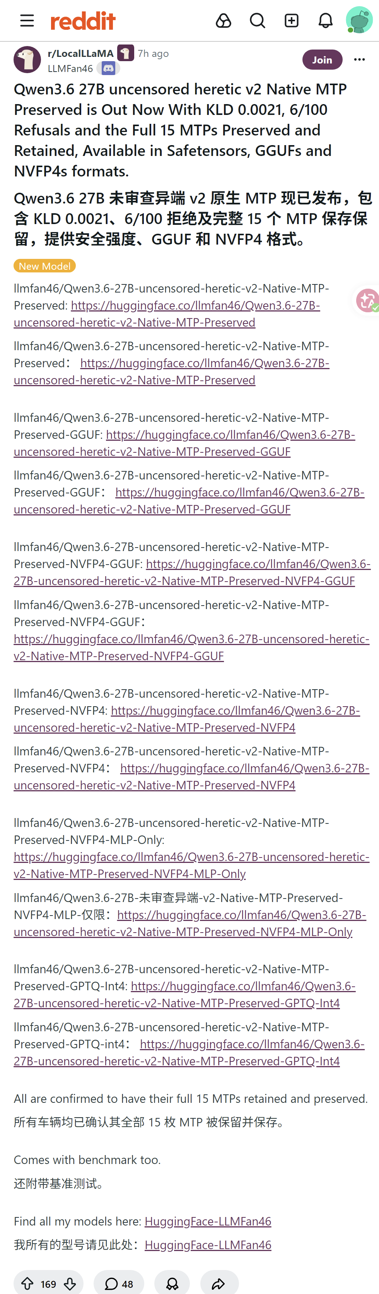Open the 48 comments

point(119,1284)
